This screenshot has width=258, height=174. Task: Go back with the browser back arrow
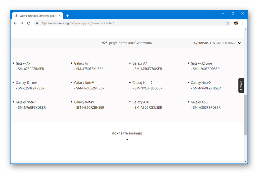[15, 23]
